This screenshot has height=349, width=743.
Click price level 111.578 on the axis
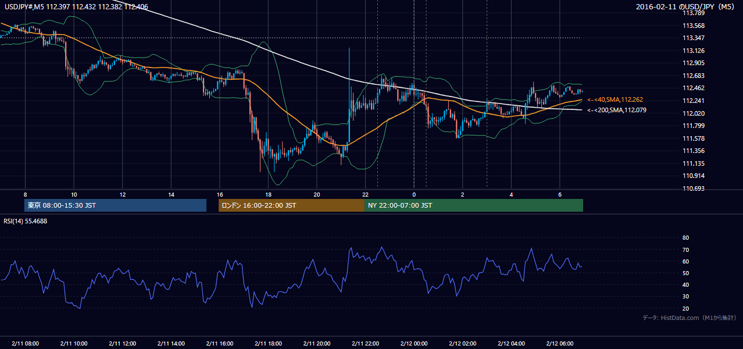(693, 138)
